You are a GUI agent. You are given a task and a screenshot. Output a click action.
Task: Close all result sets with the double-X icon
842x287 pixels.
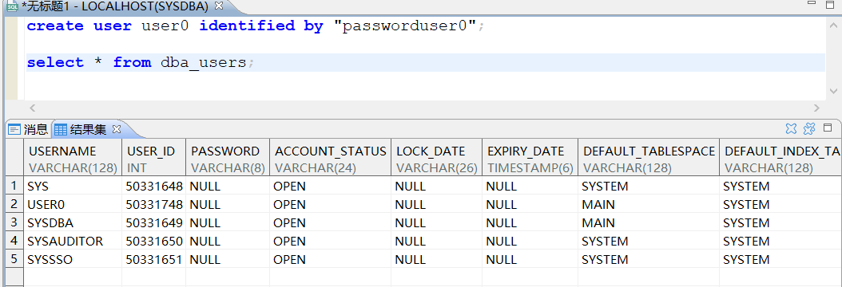click(809, 129)
